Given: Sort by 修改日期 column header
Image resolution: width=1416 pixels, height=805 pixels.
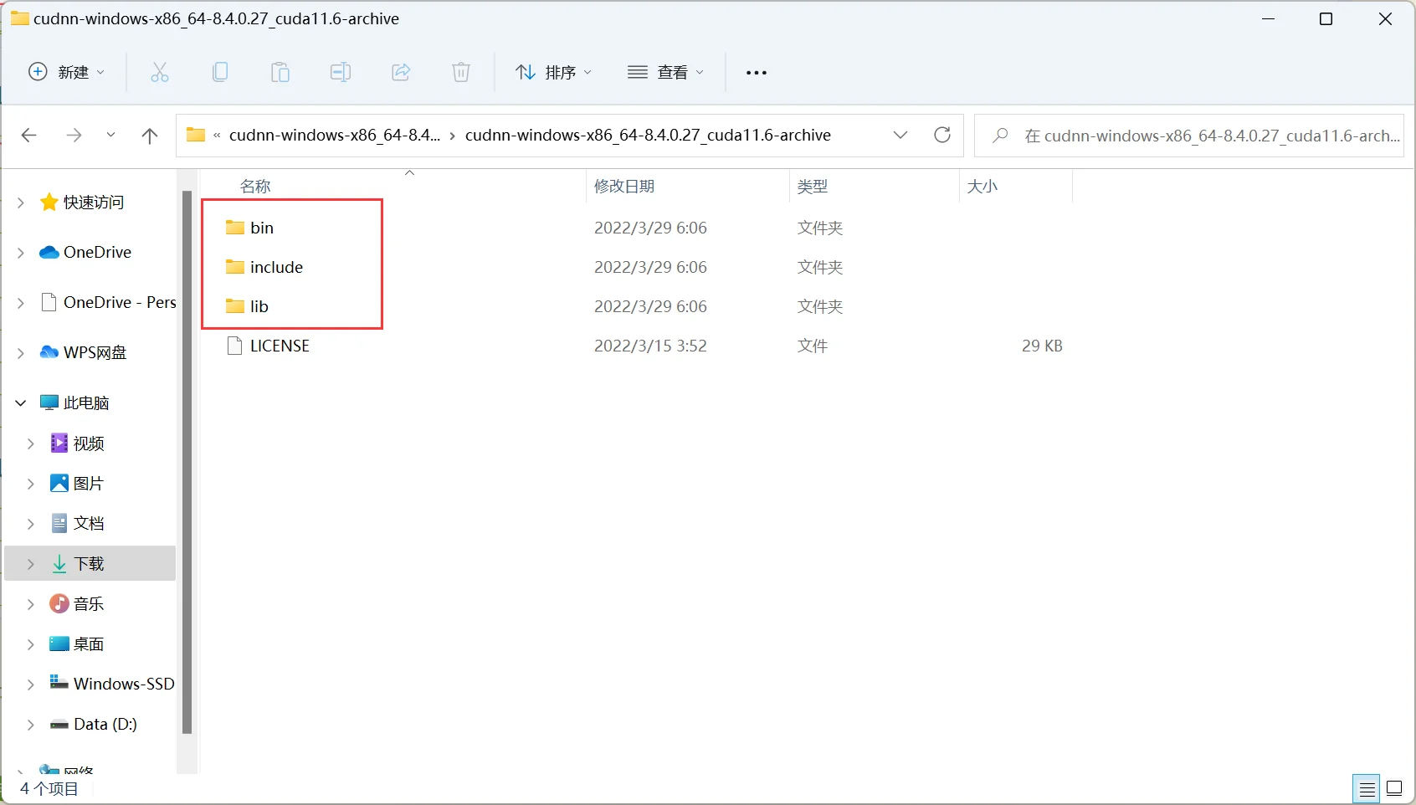Looking at the screenshot, I should 624,187.
